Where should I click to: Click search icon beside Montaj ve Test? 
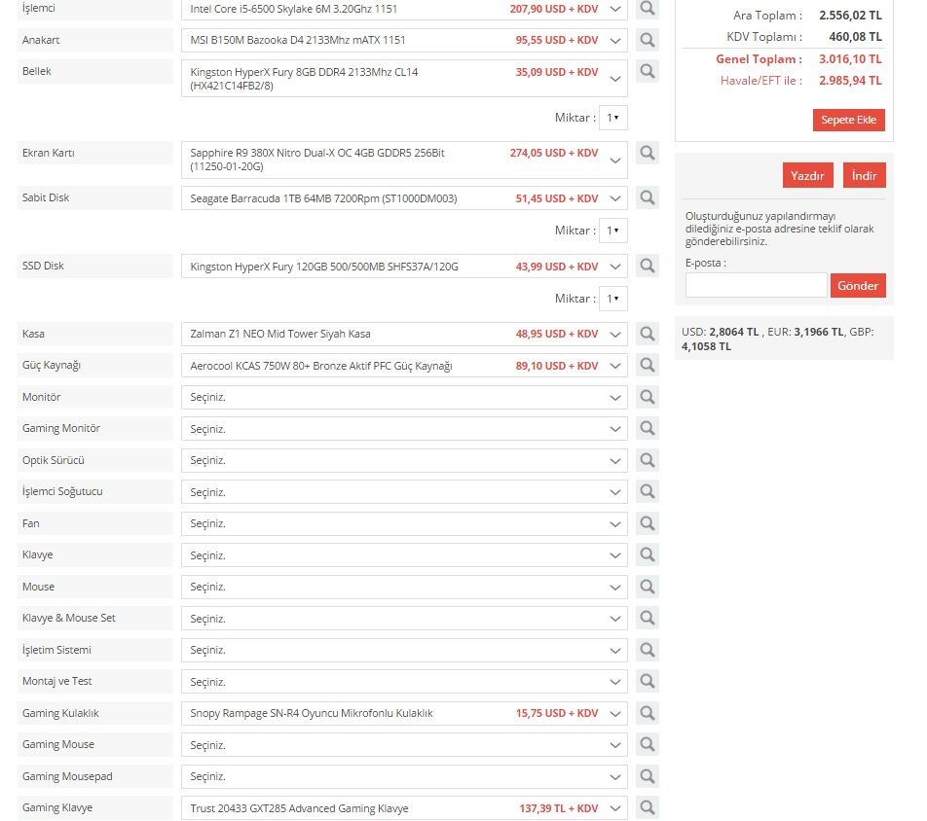pos(648,681)
